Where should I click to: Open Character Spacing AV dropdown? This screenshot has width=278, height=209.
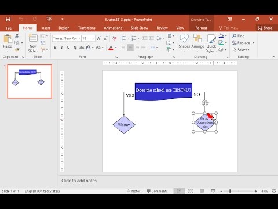tap(90, 48)
